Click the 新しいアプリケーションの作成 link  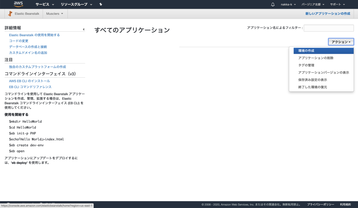tap(328, 14)
